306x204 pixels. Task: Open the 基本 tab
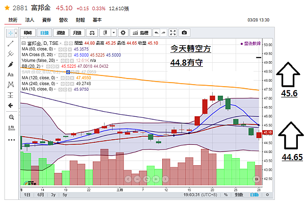pyautogui.click(x=97, y=20)
